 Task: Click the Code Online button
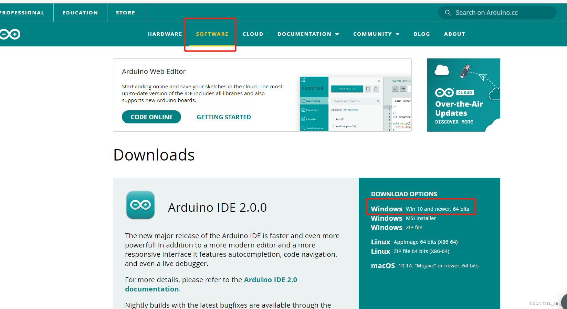(x=151, y=117)
